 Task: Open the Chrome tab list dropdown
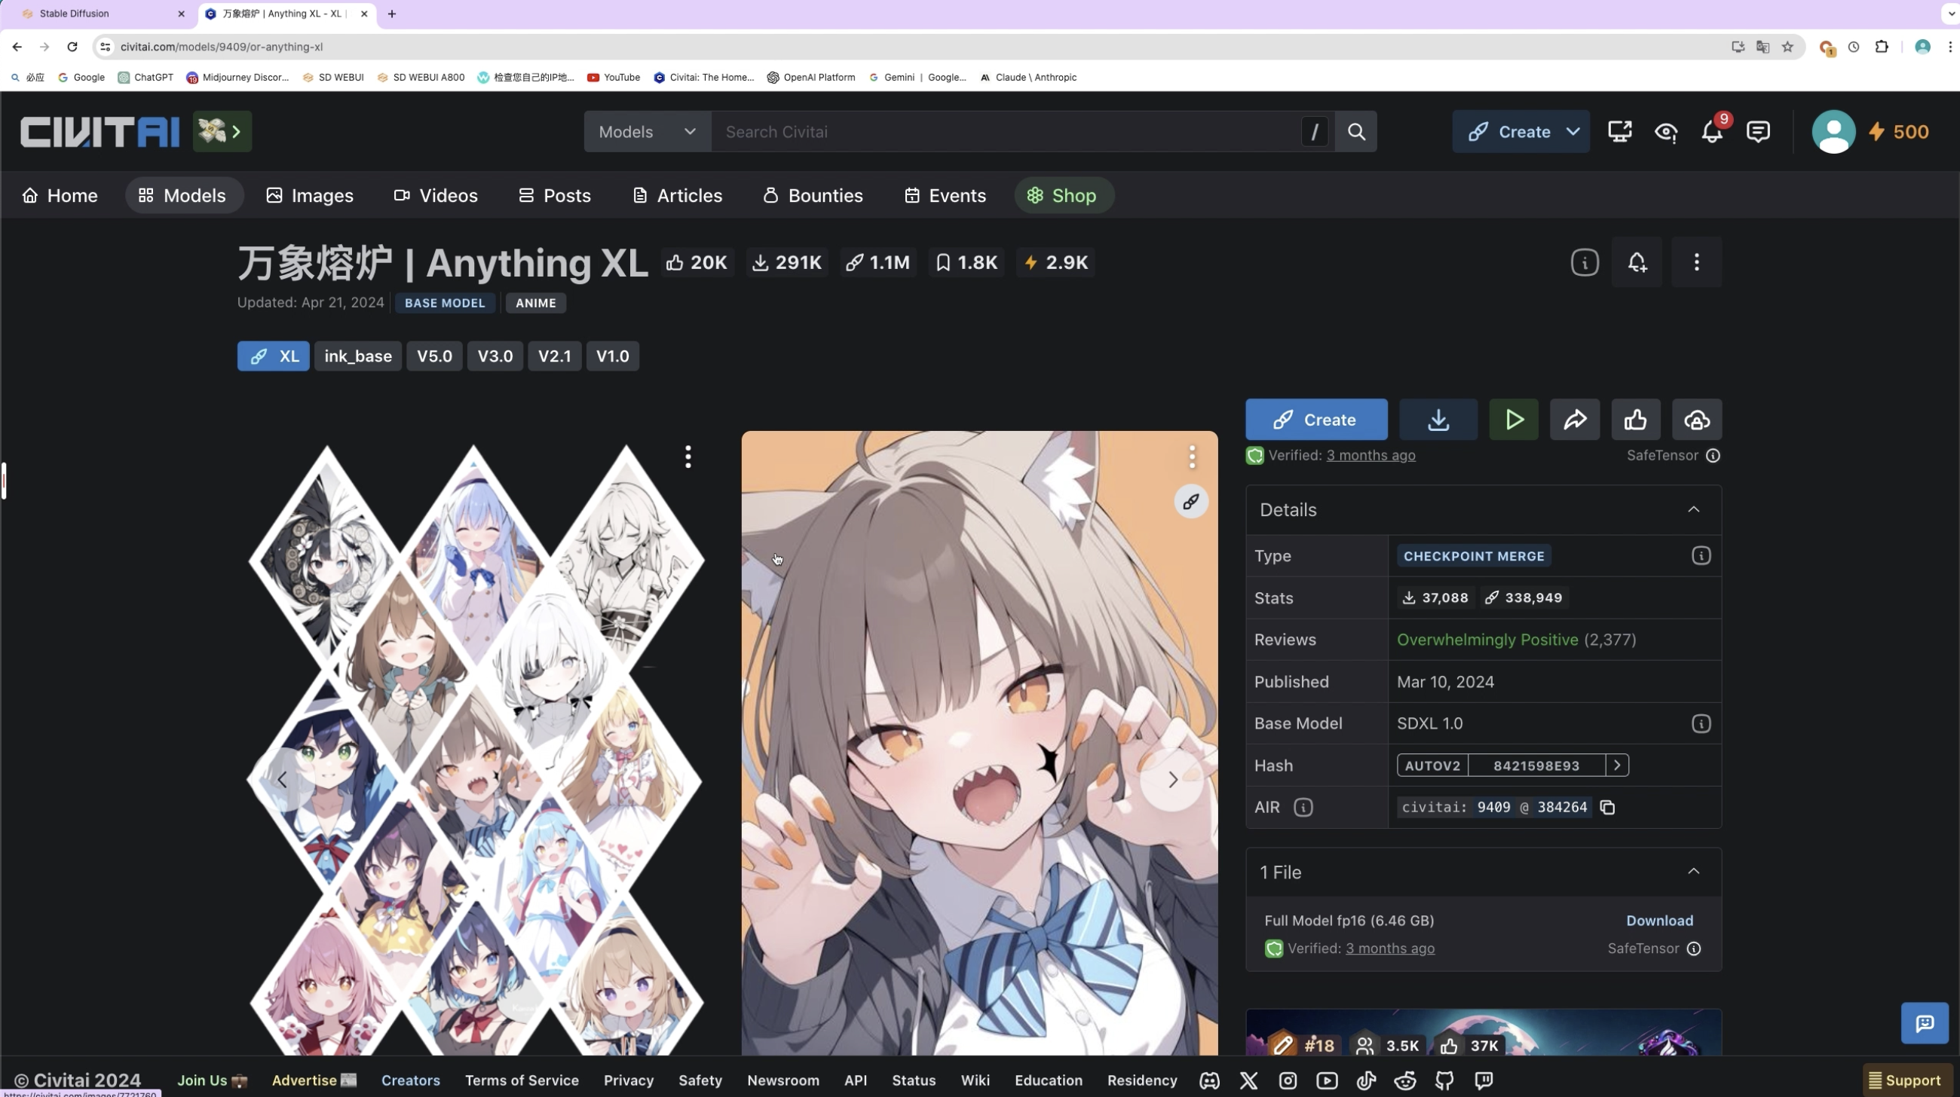(x=1949, y=14)
